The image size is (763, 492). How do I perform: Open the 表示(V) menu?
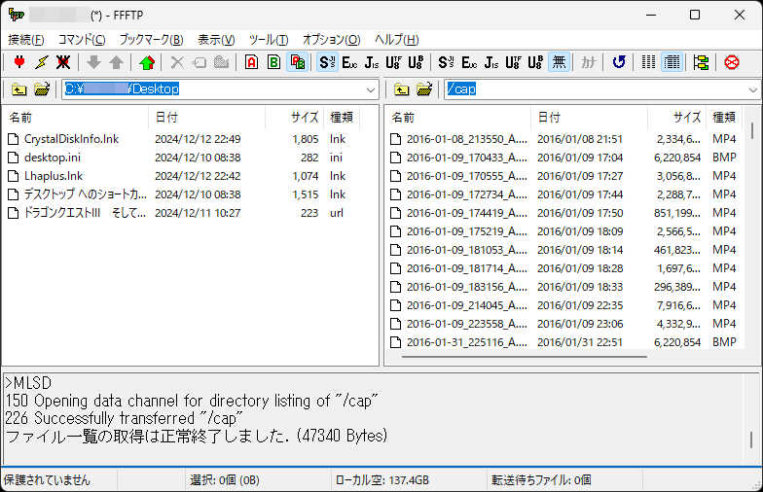tap(216, 39)
